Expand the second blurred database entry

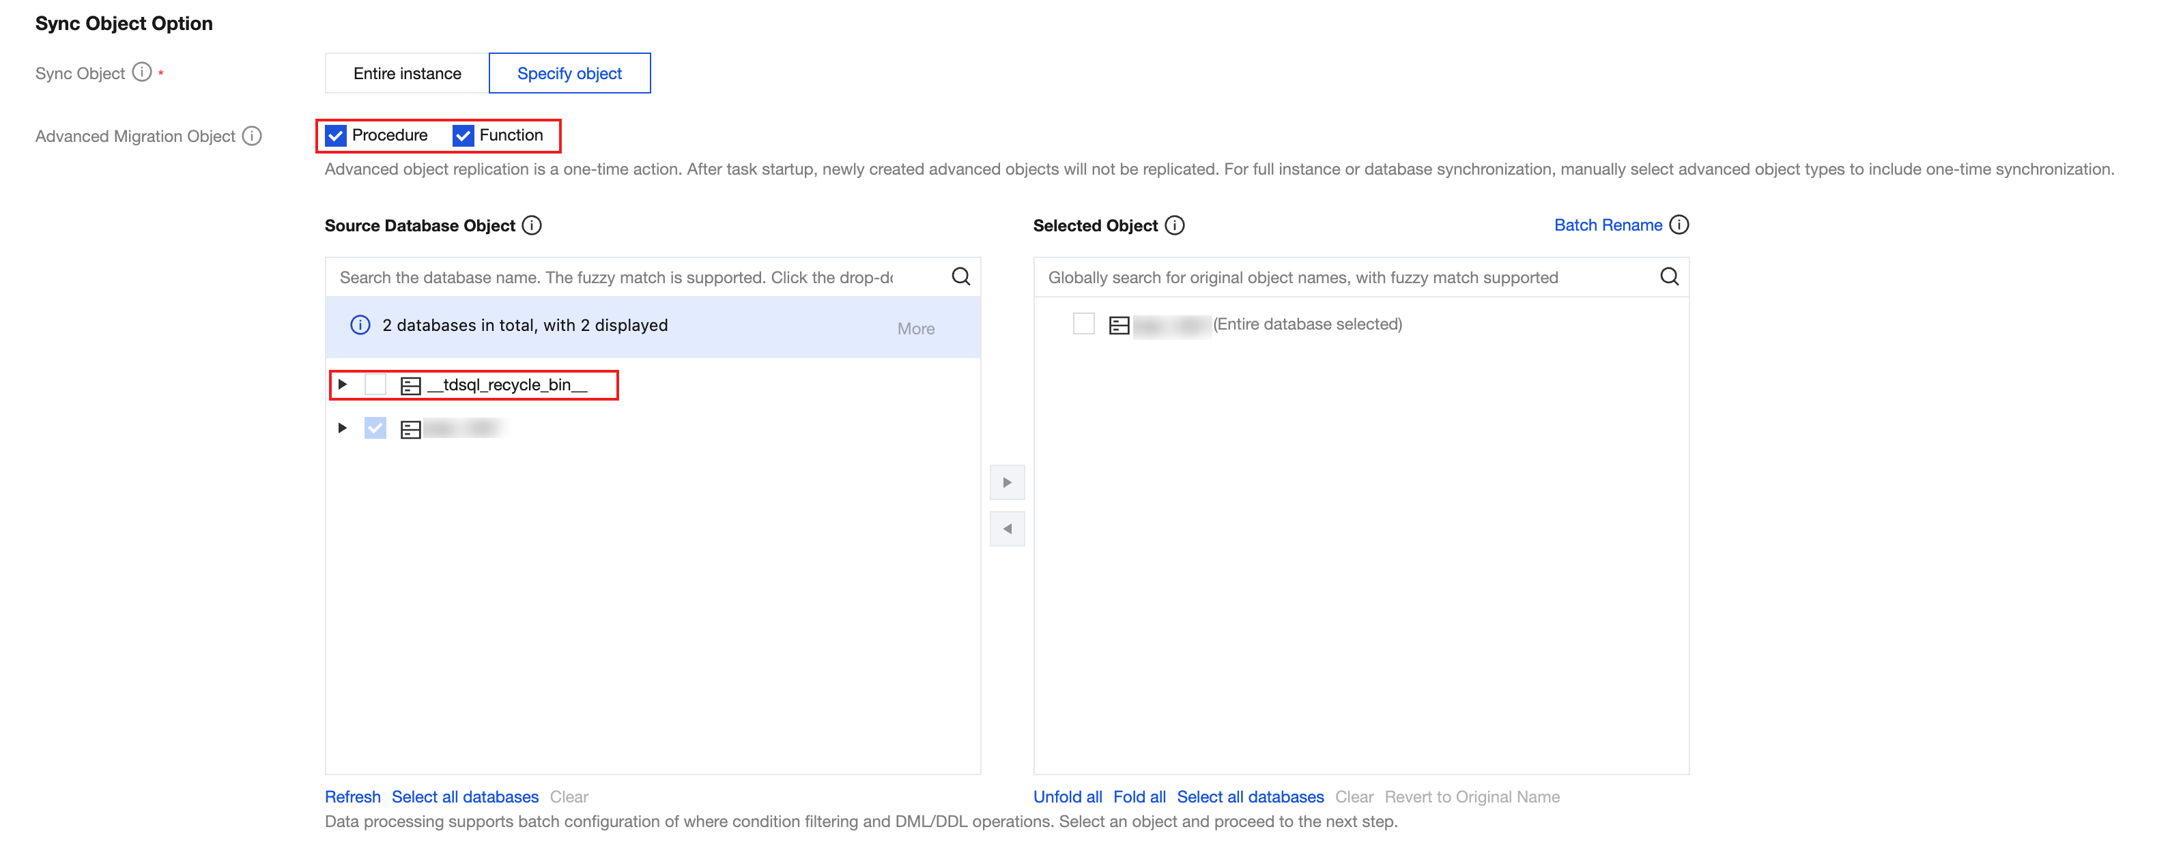click(343, 429)
